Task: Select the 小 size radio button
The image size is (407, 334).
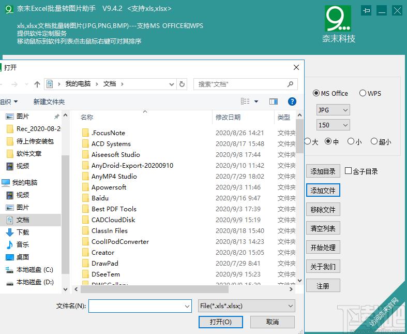Action: tap(351, 141)
